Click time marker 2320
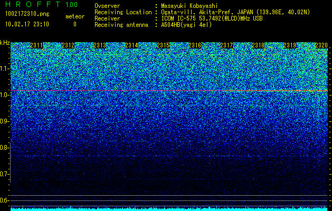This screenshot has height=211, width=332. (321, 45)
